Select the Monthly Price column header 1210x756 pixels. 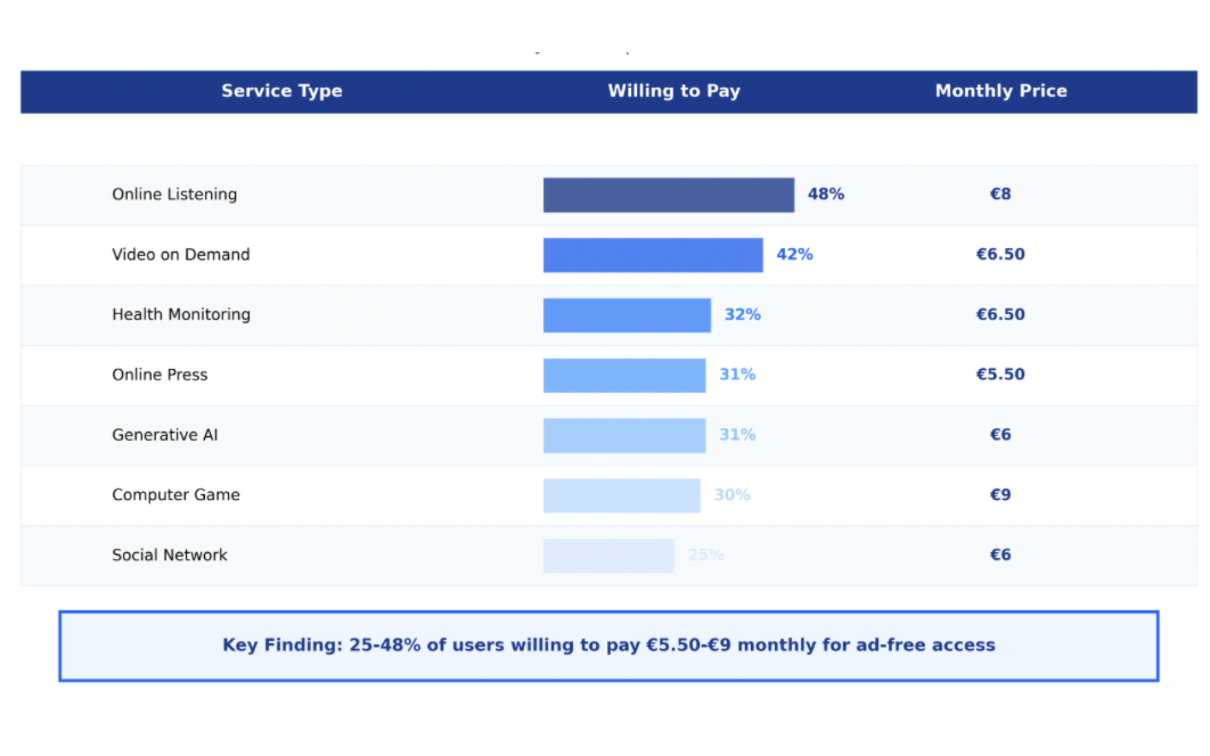pos(1001,91)
